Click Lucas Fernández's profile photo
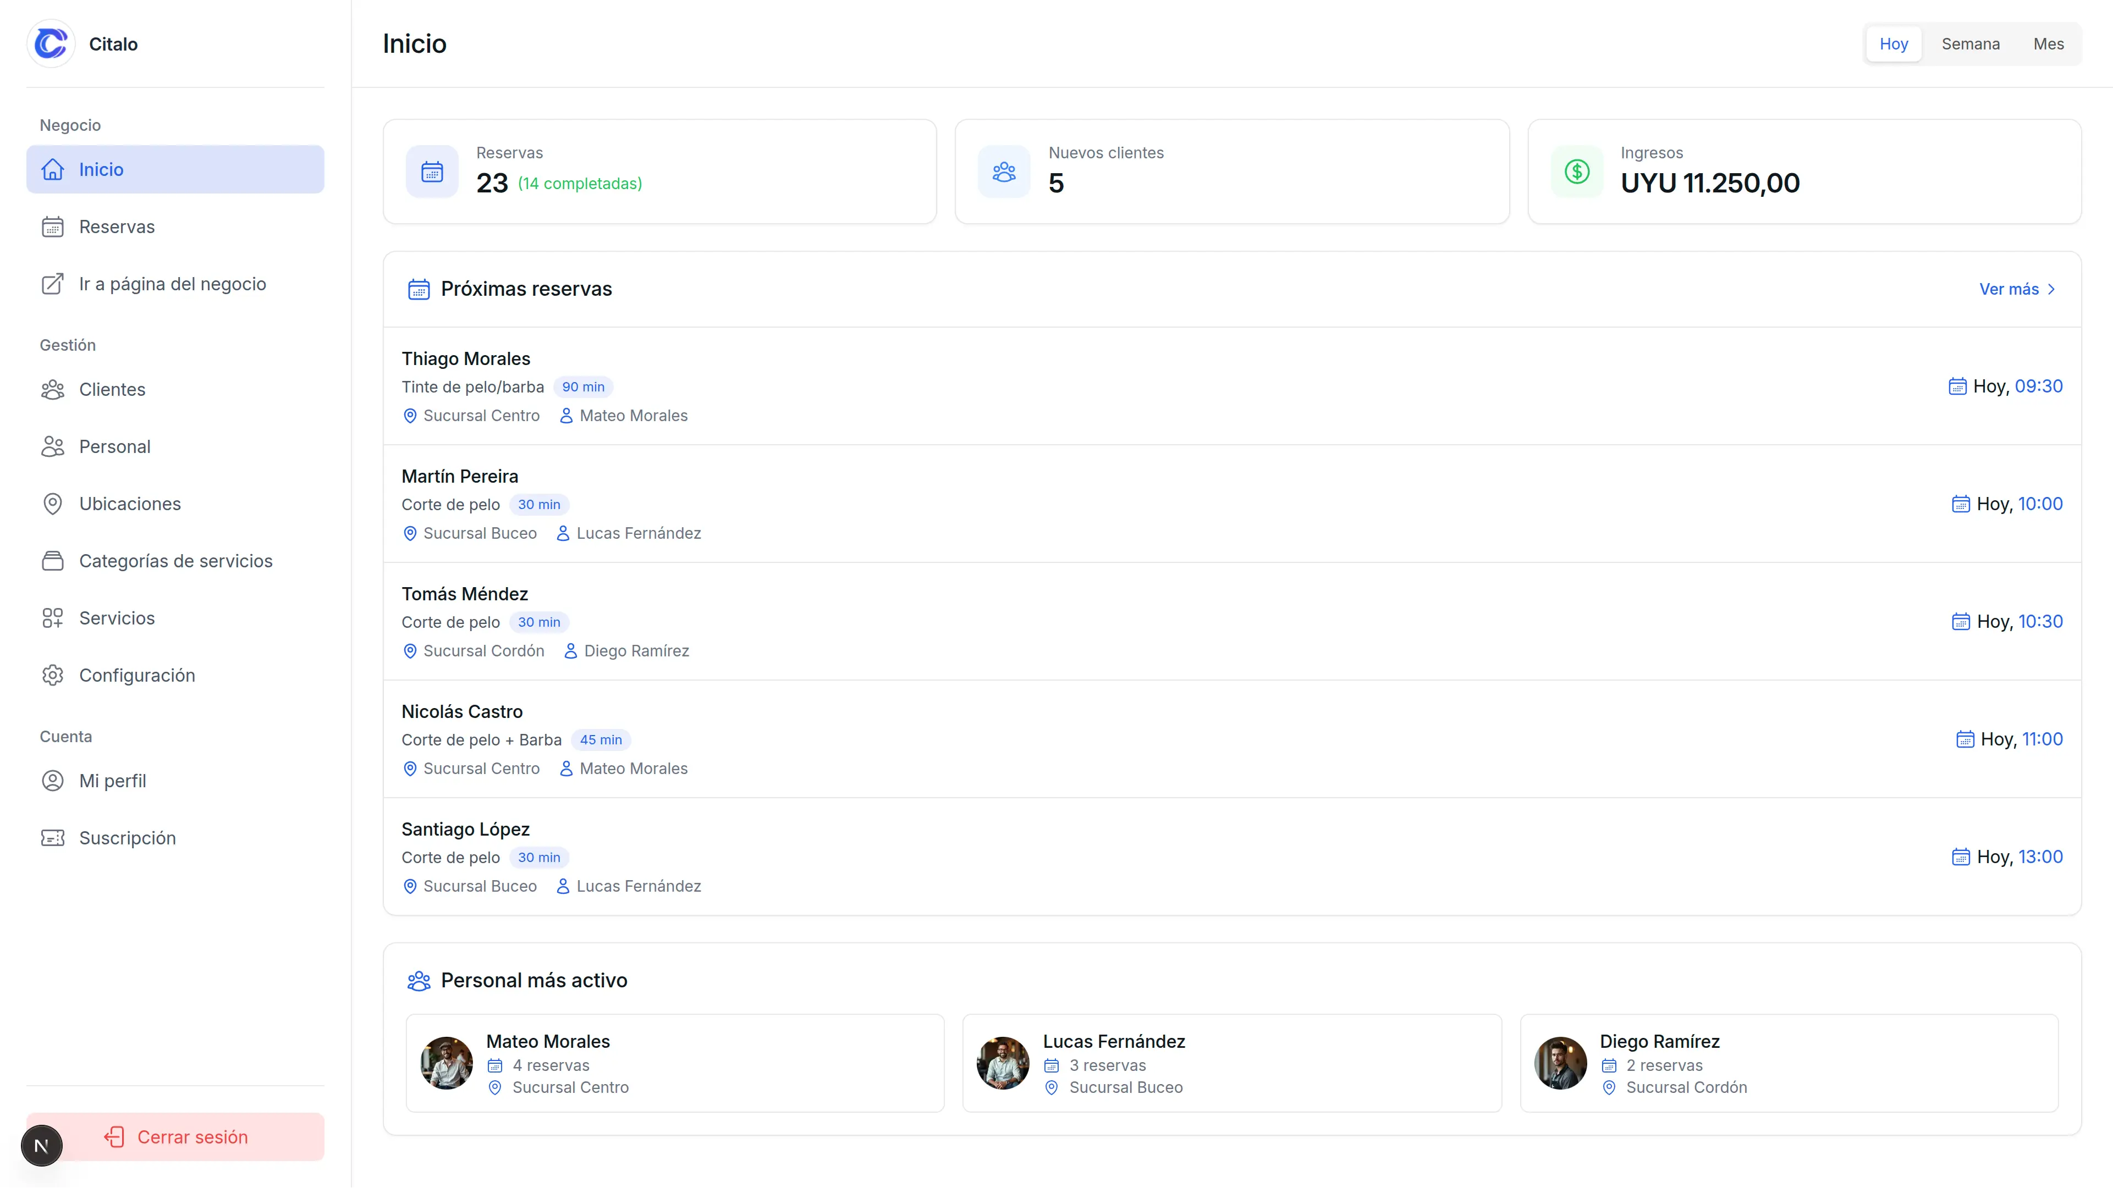Viewport: 2113px width, 1188px height. coord(1003,1063)
